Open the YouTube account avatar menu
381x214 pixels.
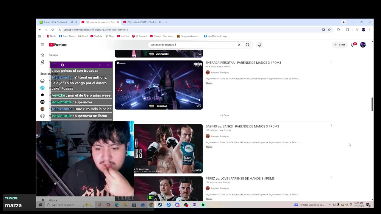[x=363, y=45]
